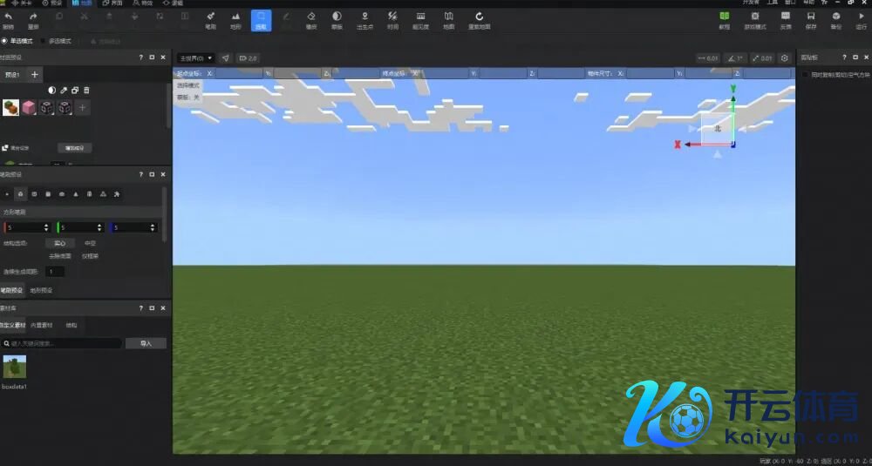Select the boxdata1 material thumbnail

(14, 367)
